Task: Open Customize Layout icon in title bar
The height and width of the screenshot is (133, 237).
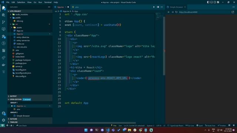Action: click(x=218, y=2)
